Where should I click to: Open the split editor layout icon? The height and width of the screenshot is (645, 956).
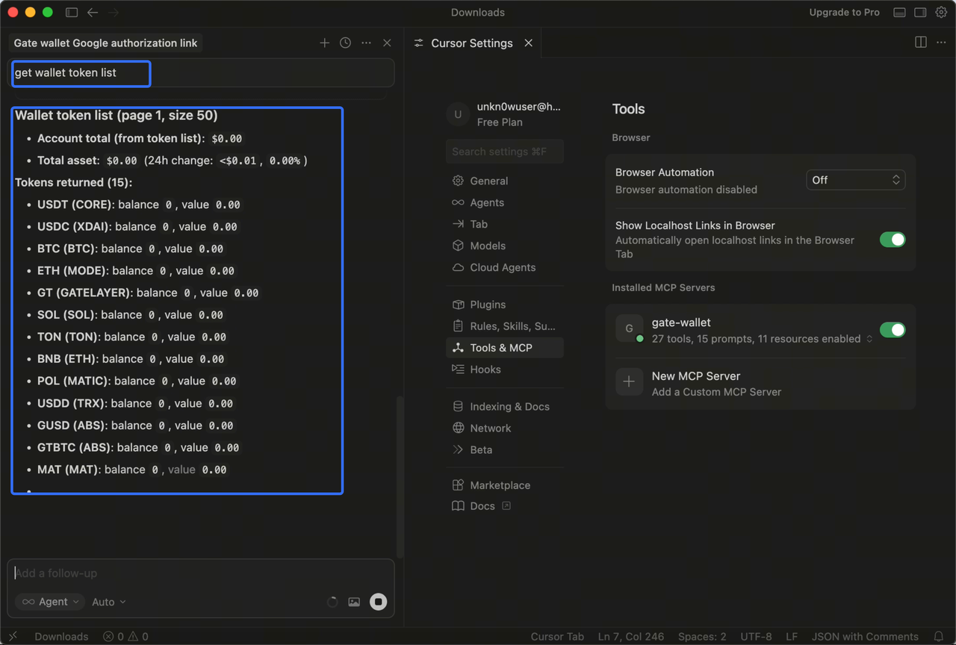(x=920, y=43)
